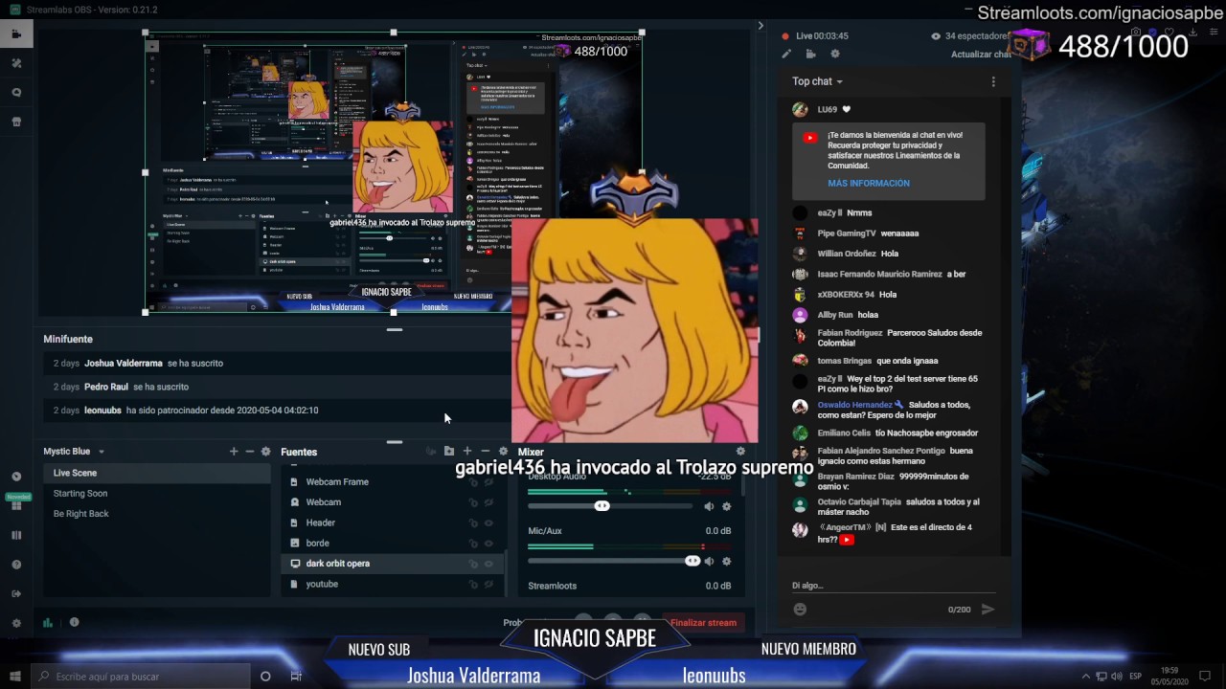This screenshot has height=689, width=1226.
Task: Click the logout arrow icon in sidebar
Action: coord(16,593)
